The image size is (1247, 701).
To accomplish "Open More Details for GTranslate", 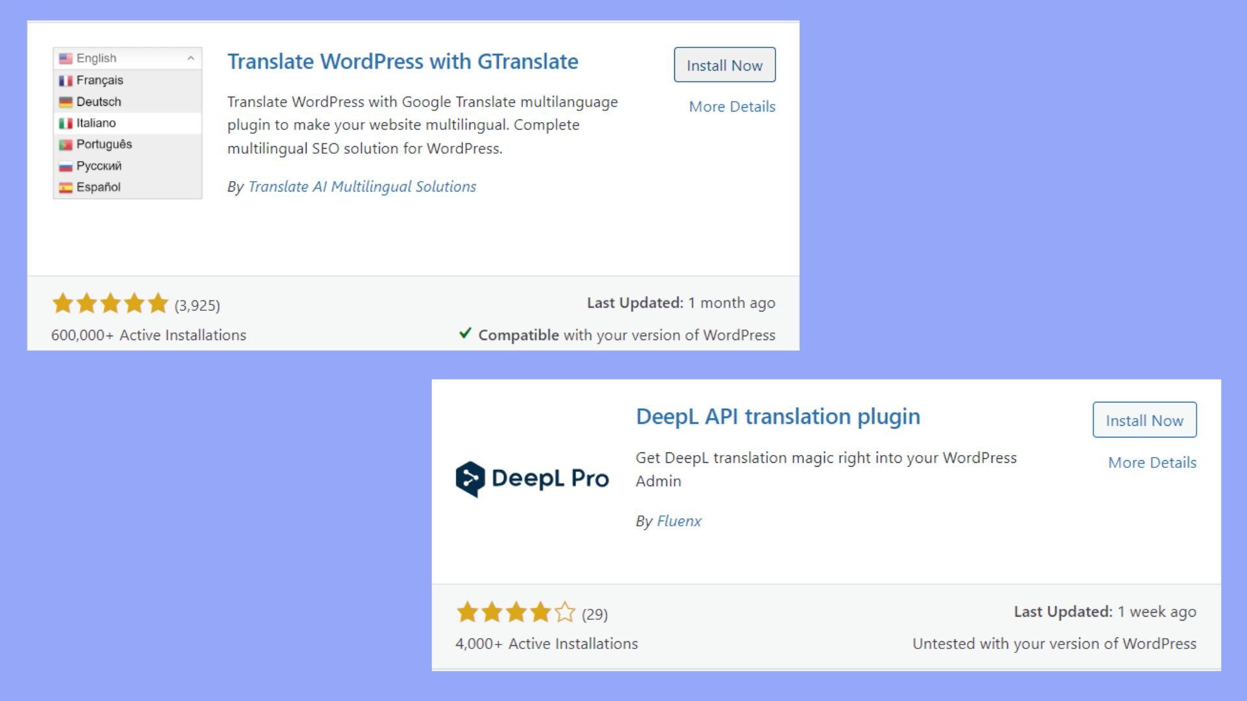I will click(732, 106).
